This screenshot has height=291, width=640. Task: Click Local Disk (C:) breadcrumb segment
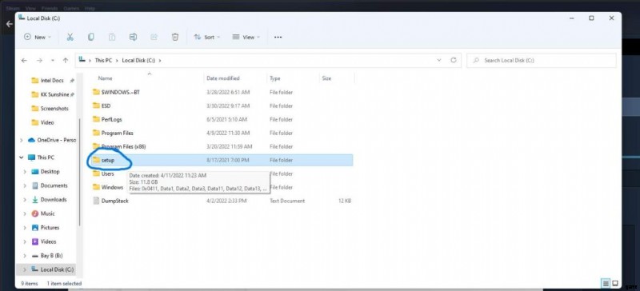click(138, 61)
